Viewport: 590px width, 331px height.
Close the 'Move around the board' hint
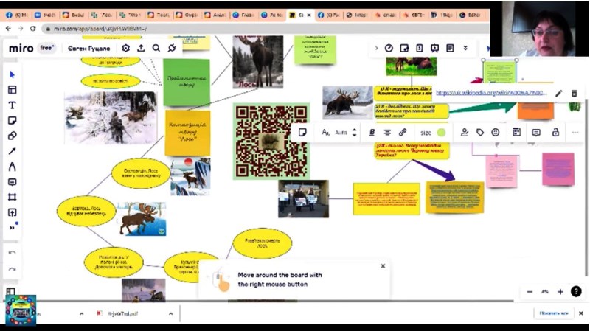[383, 266]
